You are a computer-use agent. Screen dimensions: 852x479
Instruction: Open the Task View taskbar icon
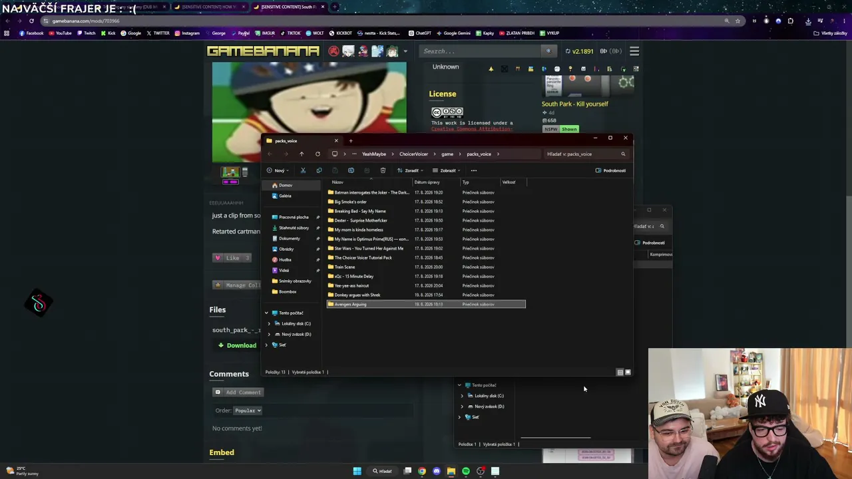pyautogui.click(x=407, y=471)
